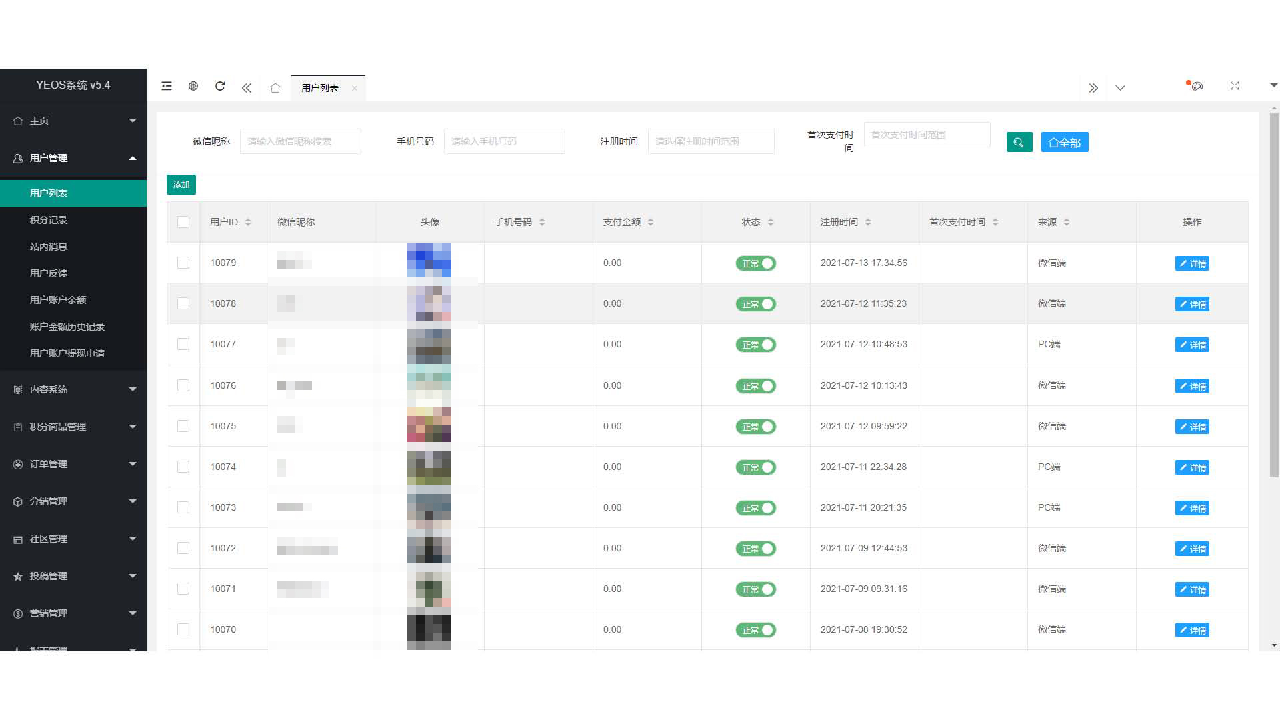This screenshot has height=720, width=1280.
Task: Click avatar thumbnail of user 10079
Action: click(429, 260)
